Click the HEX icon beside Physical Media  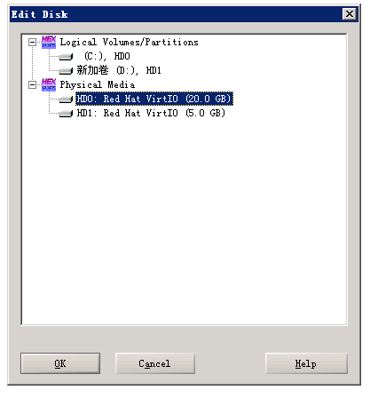pyautogui.click(x=49, y=84)
